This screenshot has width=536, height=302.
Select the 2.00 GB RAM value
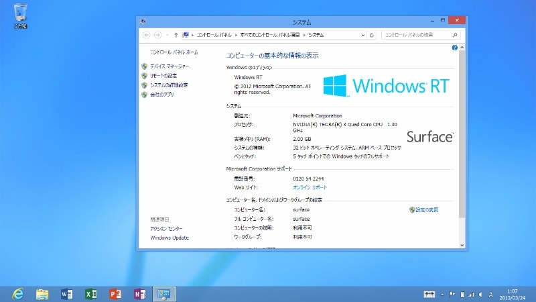click(302, 139)
